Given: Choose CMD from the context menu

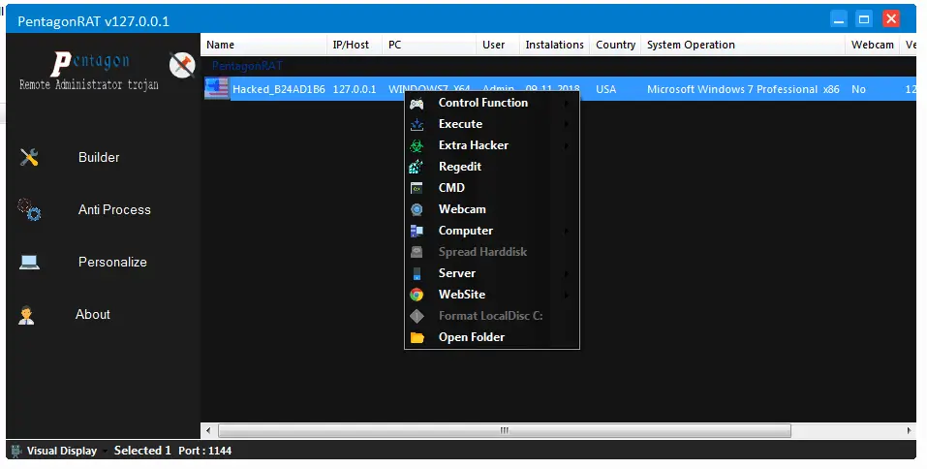Looking at the screenshot, I should [492, 188].
